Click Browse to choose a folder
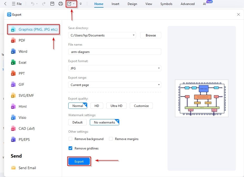The height and width of the screenshot is (177, 244). pyautogui.click(x=150, y=35)
